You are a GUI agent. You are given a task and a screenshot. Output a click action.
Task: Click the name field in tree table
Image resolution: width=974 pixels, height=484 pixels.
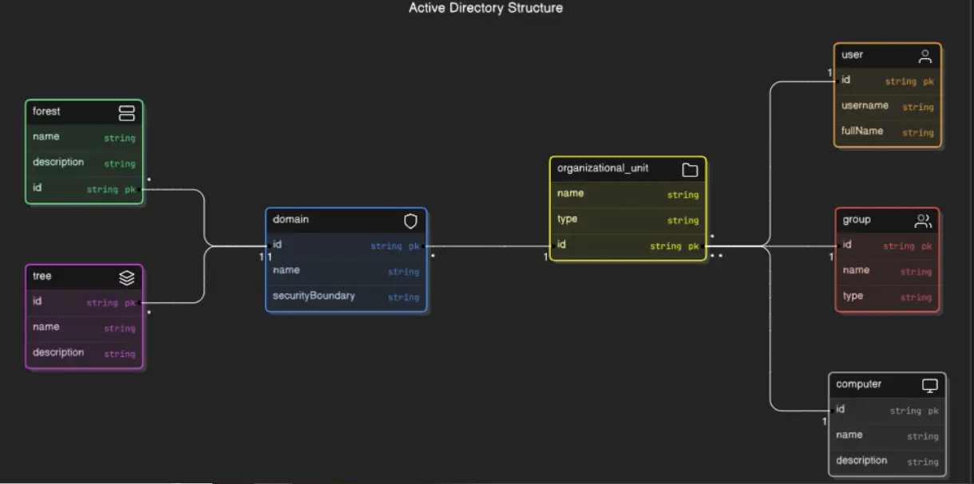(84, 328)
